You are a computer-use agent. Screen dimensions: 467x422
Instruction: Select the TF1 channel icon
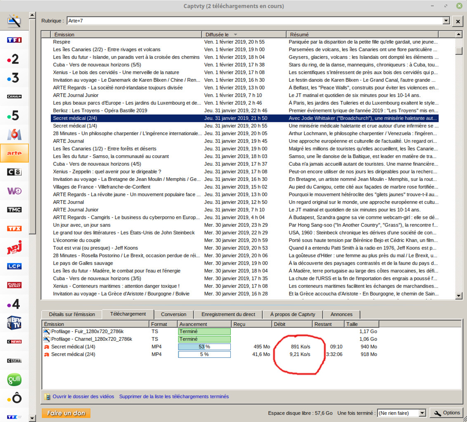point(14,40)
